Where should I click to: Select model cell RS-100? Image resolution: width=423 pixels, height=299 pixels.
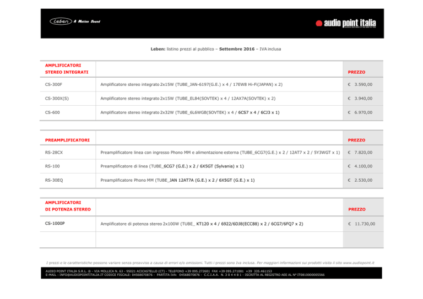52,166
